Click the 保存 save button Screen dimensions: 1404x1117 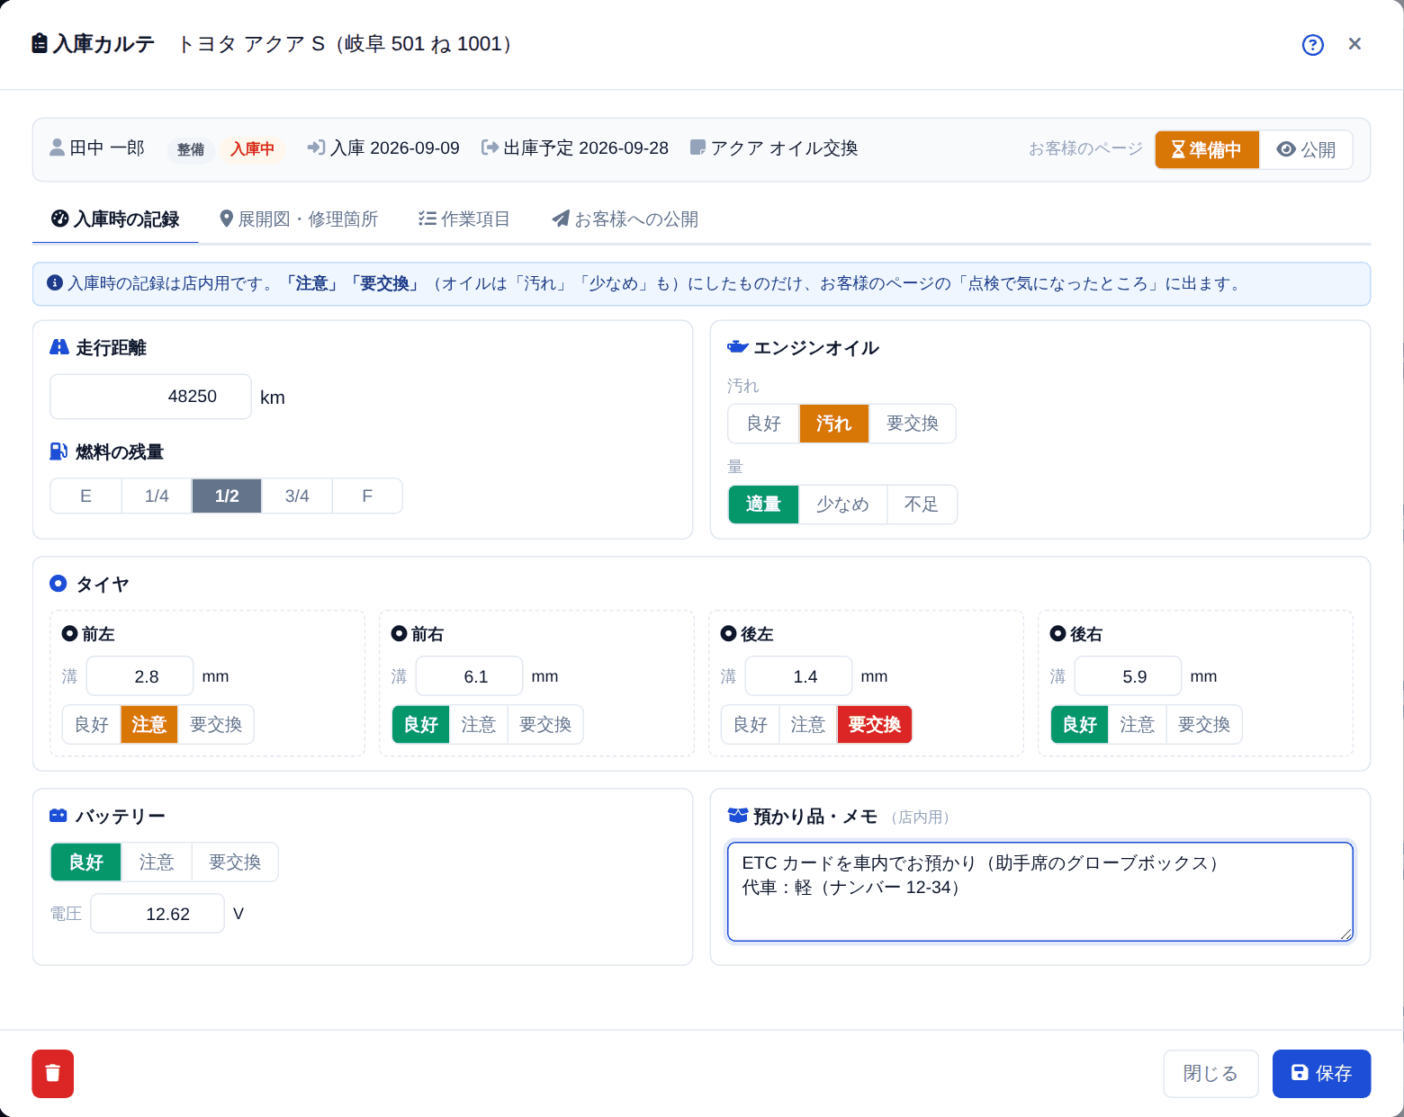coord(1321,1074)
